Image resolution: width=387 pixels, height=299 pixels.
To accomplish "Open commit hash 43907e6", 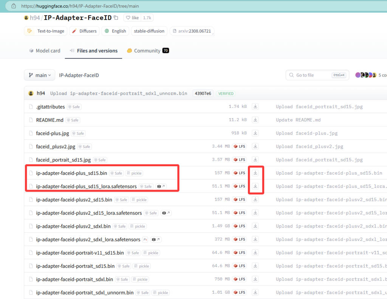I will (x=203, y=94).
